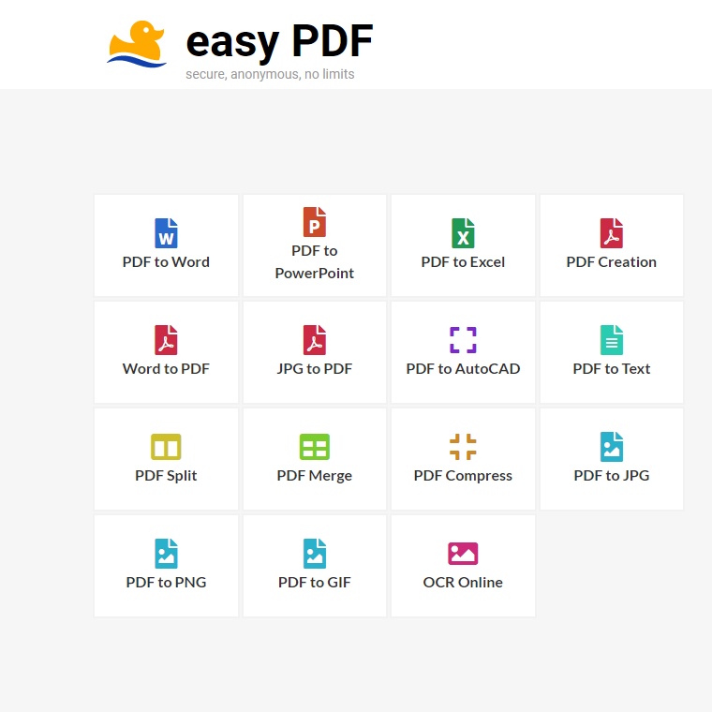Click the image file icon above PDF to GIF
Viewport: 712px width, 712px height.
tap(314, 554)
